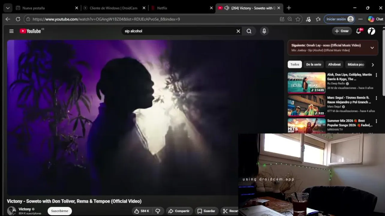The width and height of the screenshot is (385, 216).
Task: Open Victony channel avatar
Action: [x=11, y=211]
